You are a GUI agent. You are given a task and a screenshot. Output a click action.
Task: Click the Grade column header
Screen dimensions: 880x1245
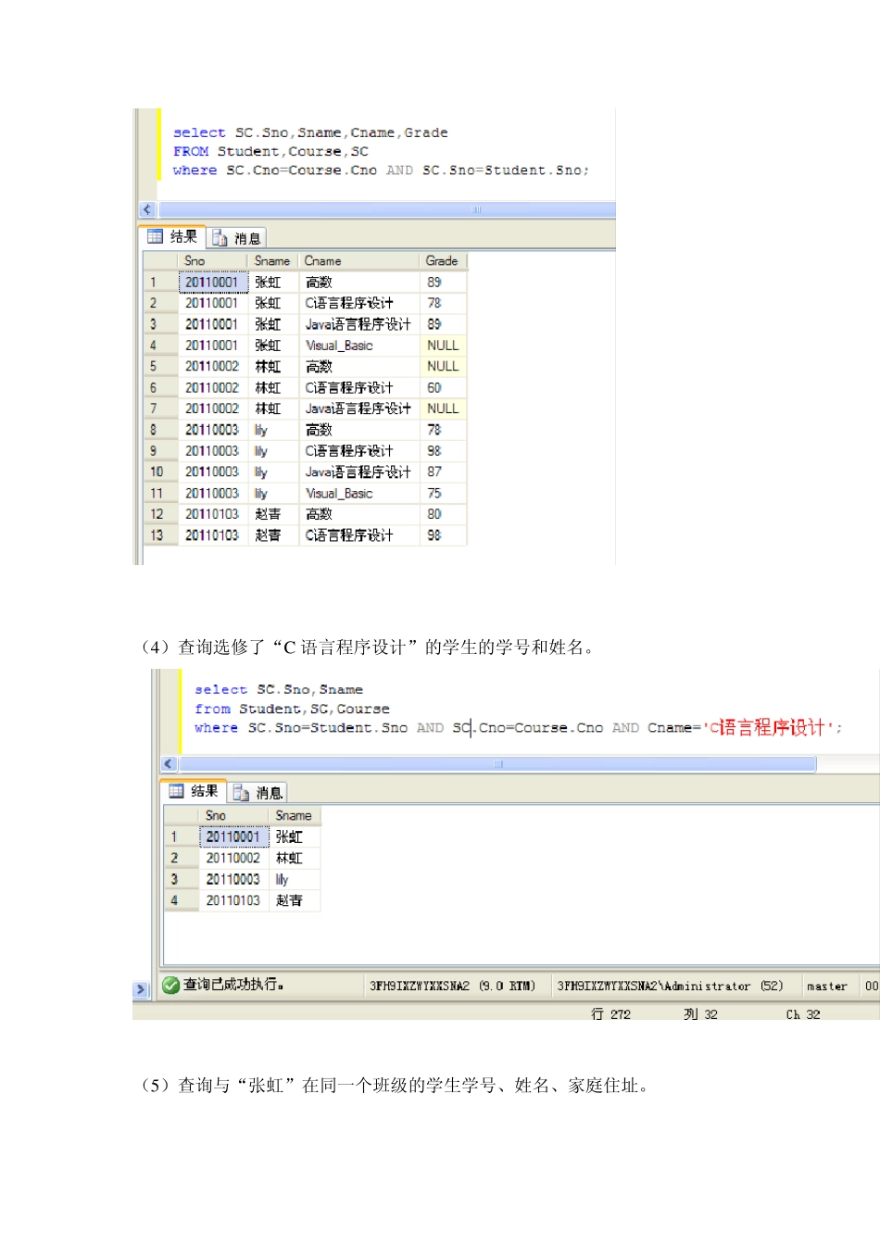pos(442,261)
